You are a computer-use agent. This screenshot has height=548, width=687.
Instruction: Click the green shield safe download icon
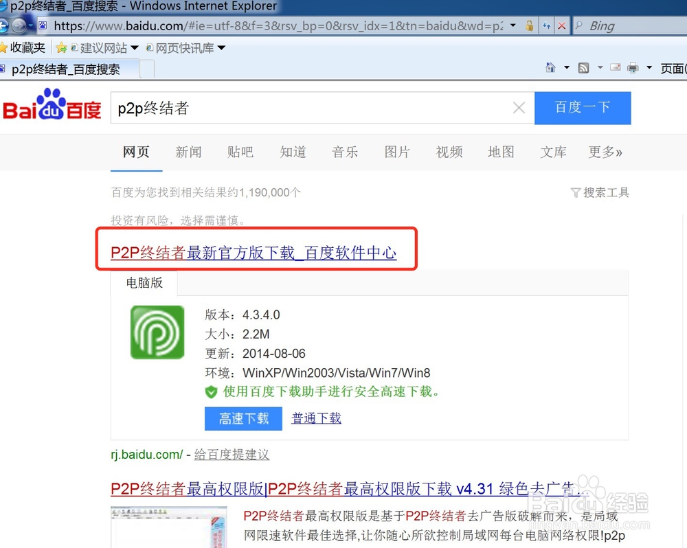tap(211, 391)
